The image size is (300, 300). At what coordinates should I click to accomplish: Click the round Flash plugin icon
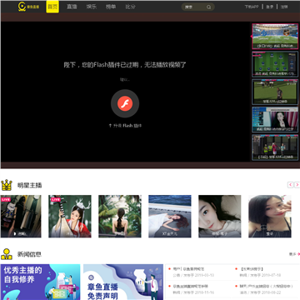(x=125, y=103)
